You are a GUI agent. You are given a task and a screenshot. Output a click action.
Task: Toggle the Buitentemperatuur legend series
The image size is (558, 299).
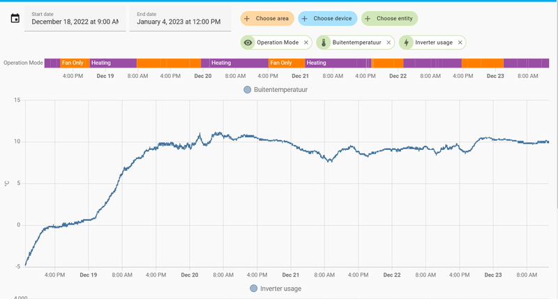pos(276,90)
